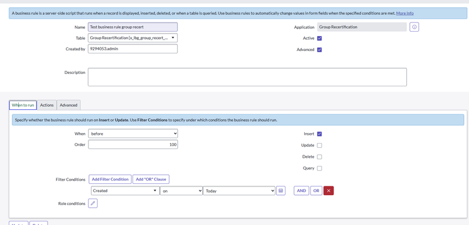This screenshot has height=225, width=469.
Task: Switch to the Advanced tab
Action: 68,105
